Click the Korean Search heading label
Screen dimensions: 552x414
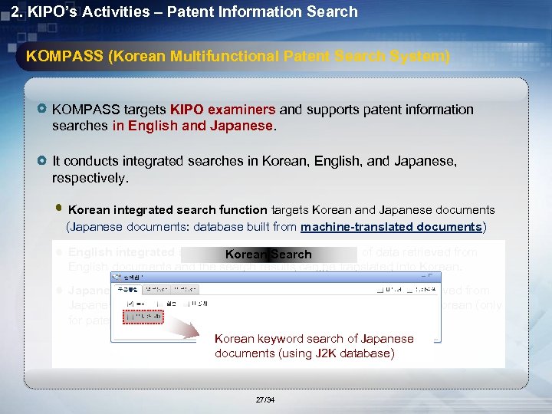click(268, 255)
